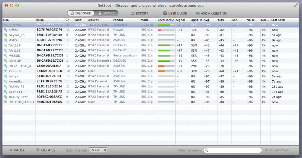Click the WPA Personal cell for veronika
This screenshot has height=158, width=302.
(97, 81)
